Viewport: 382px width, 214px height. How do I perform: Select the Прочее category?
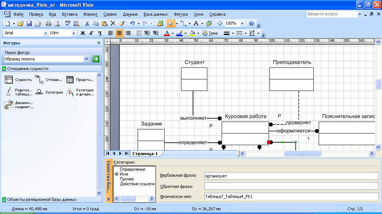[127, 179]
